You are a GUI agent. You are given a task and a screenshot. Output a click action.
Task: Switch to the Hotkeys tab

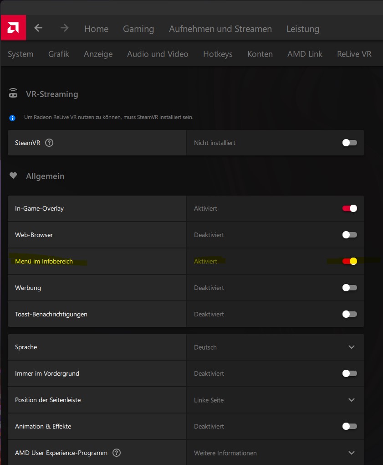[218, 54]
